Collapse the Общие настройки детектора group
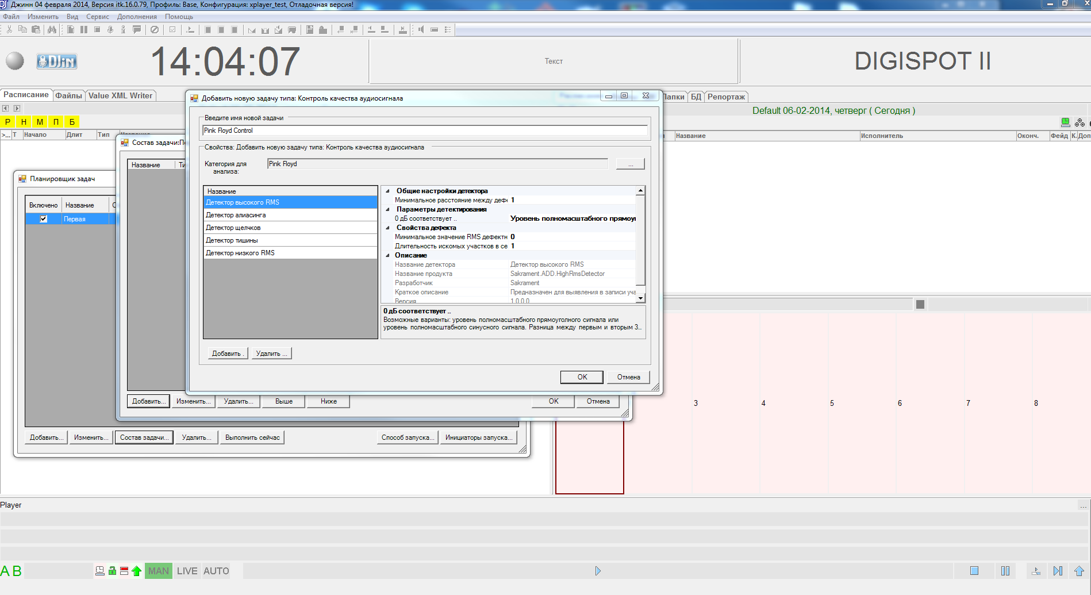Image resolution: width=1091 pixels, height=595 pixels. point(387,191)
